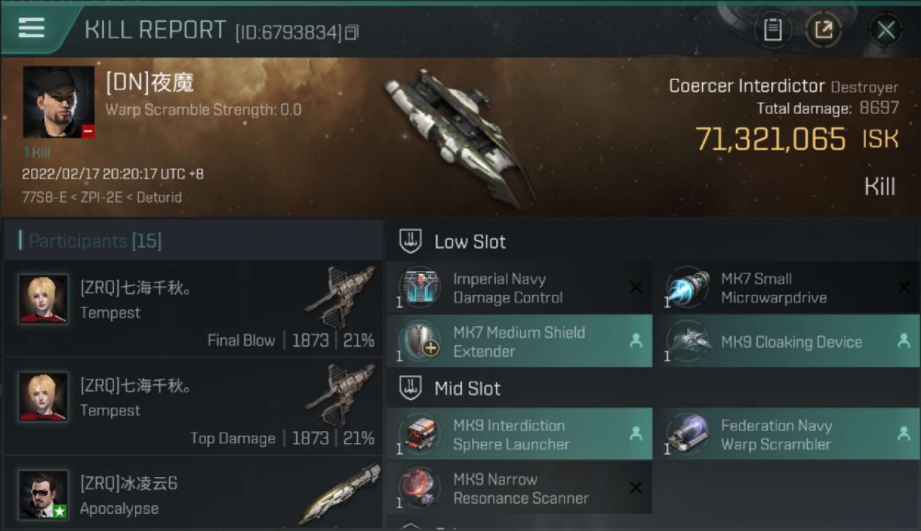
Task: Open the Apocalypse participant [ZRQ]冰凌云6
Action: (x=193, y=493)
